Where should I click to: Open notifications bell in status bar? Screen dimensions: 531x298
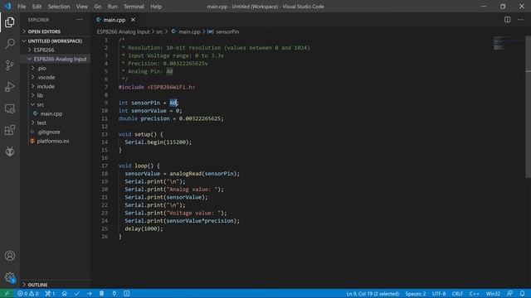522,294
